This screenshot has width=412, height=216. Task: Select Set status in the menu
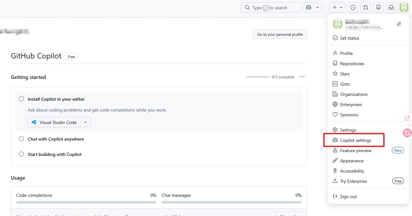(x=368, y=38)
